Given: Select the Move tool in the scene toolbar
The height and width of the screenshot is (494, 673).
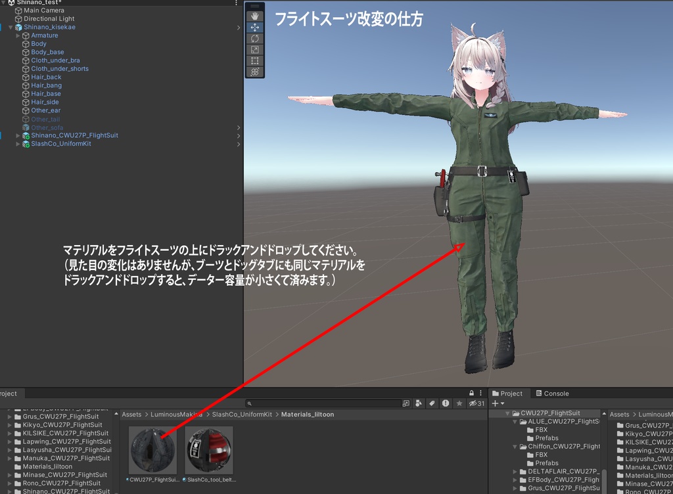Looking at the screenshot, I should pos(255,26).
